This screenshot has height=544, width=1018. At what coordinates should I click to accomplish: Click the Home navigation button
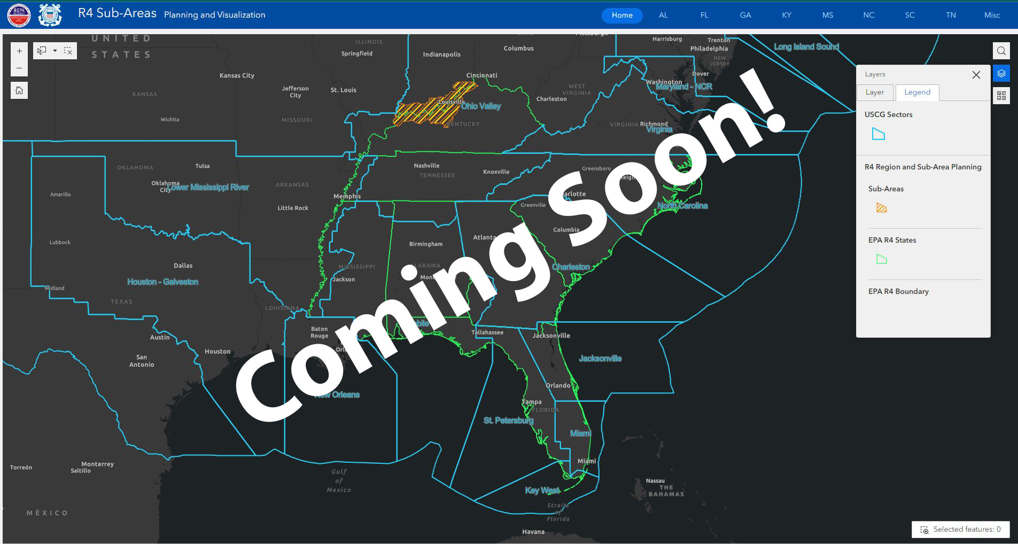[622, 15]
